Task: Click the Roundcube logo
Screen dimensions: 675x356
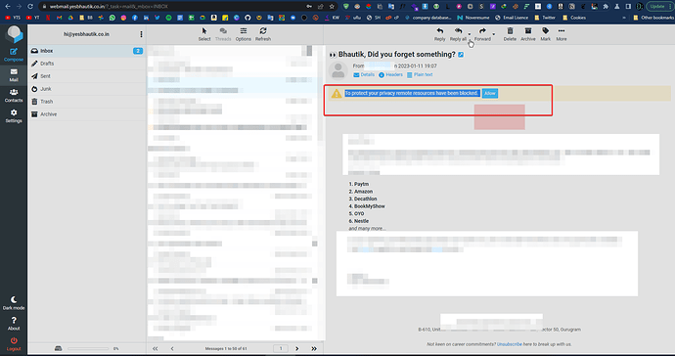Action: coord(14,34)
